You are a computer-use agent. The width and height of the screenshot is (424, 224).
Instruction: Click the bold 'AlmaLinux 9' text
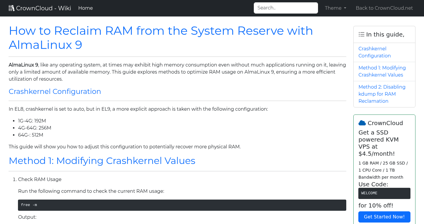click(x=23, y=65)
